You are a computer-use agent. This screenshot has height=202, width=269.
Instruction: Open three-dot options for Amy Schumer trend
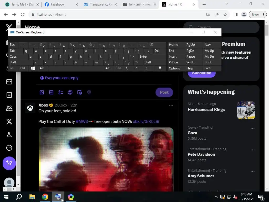(252, 171)
